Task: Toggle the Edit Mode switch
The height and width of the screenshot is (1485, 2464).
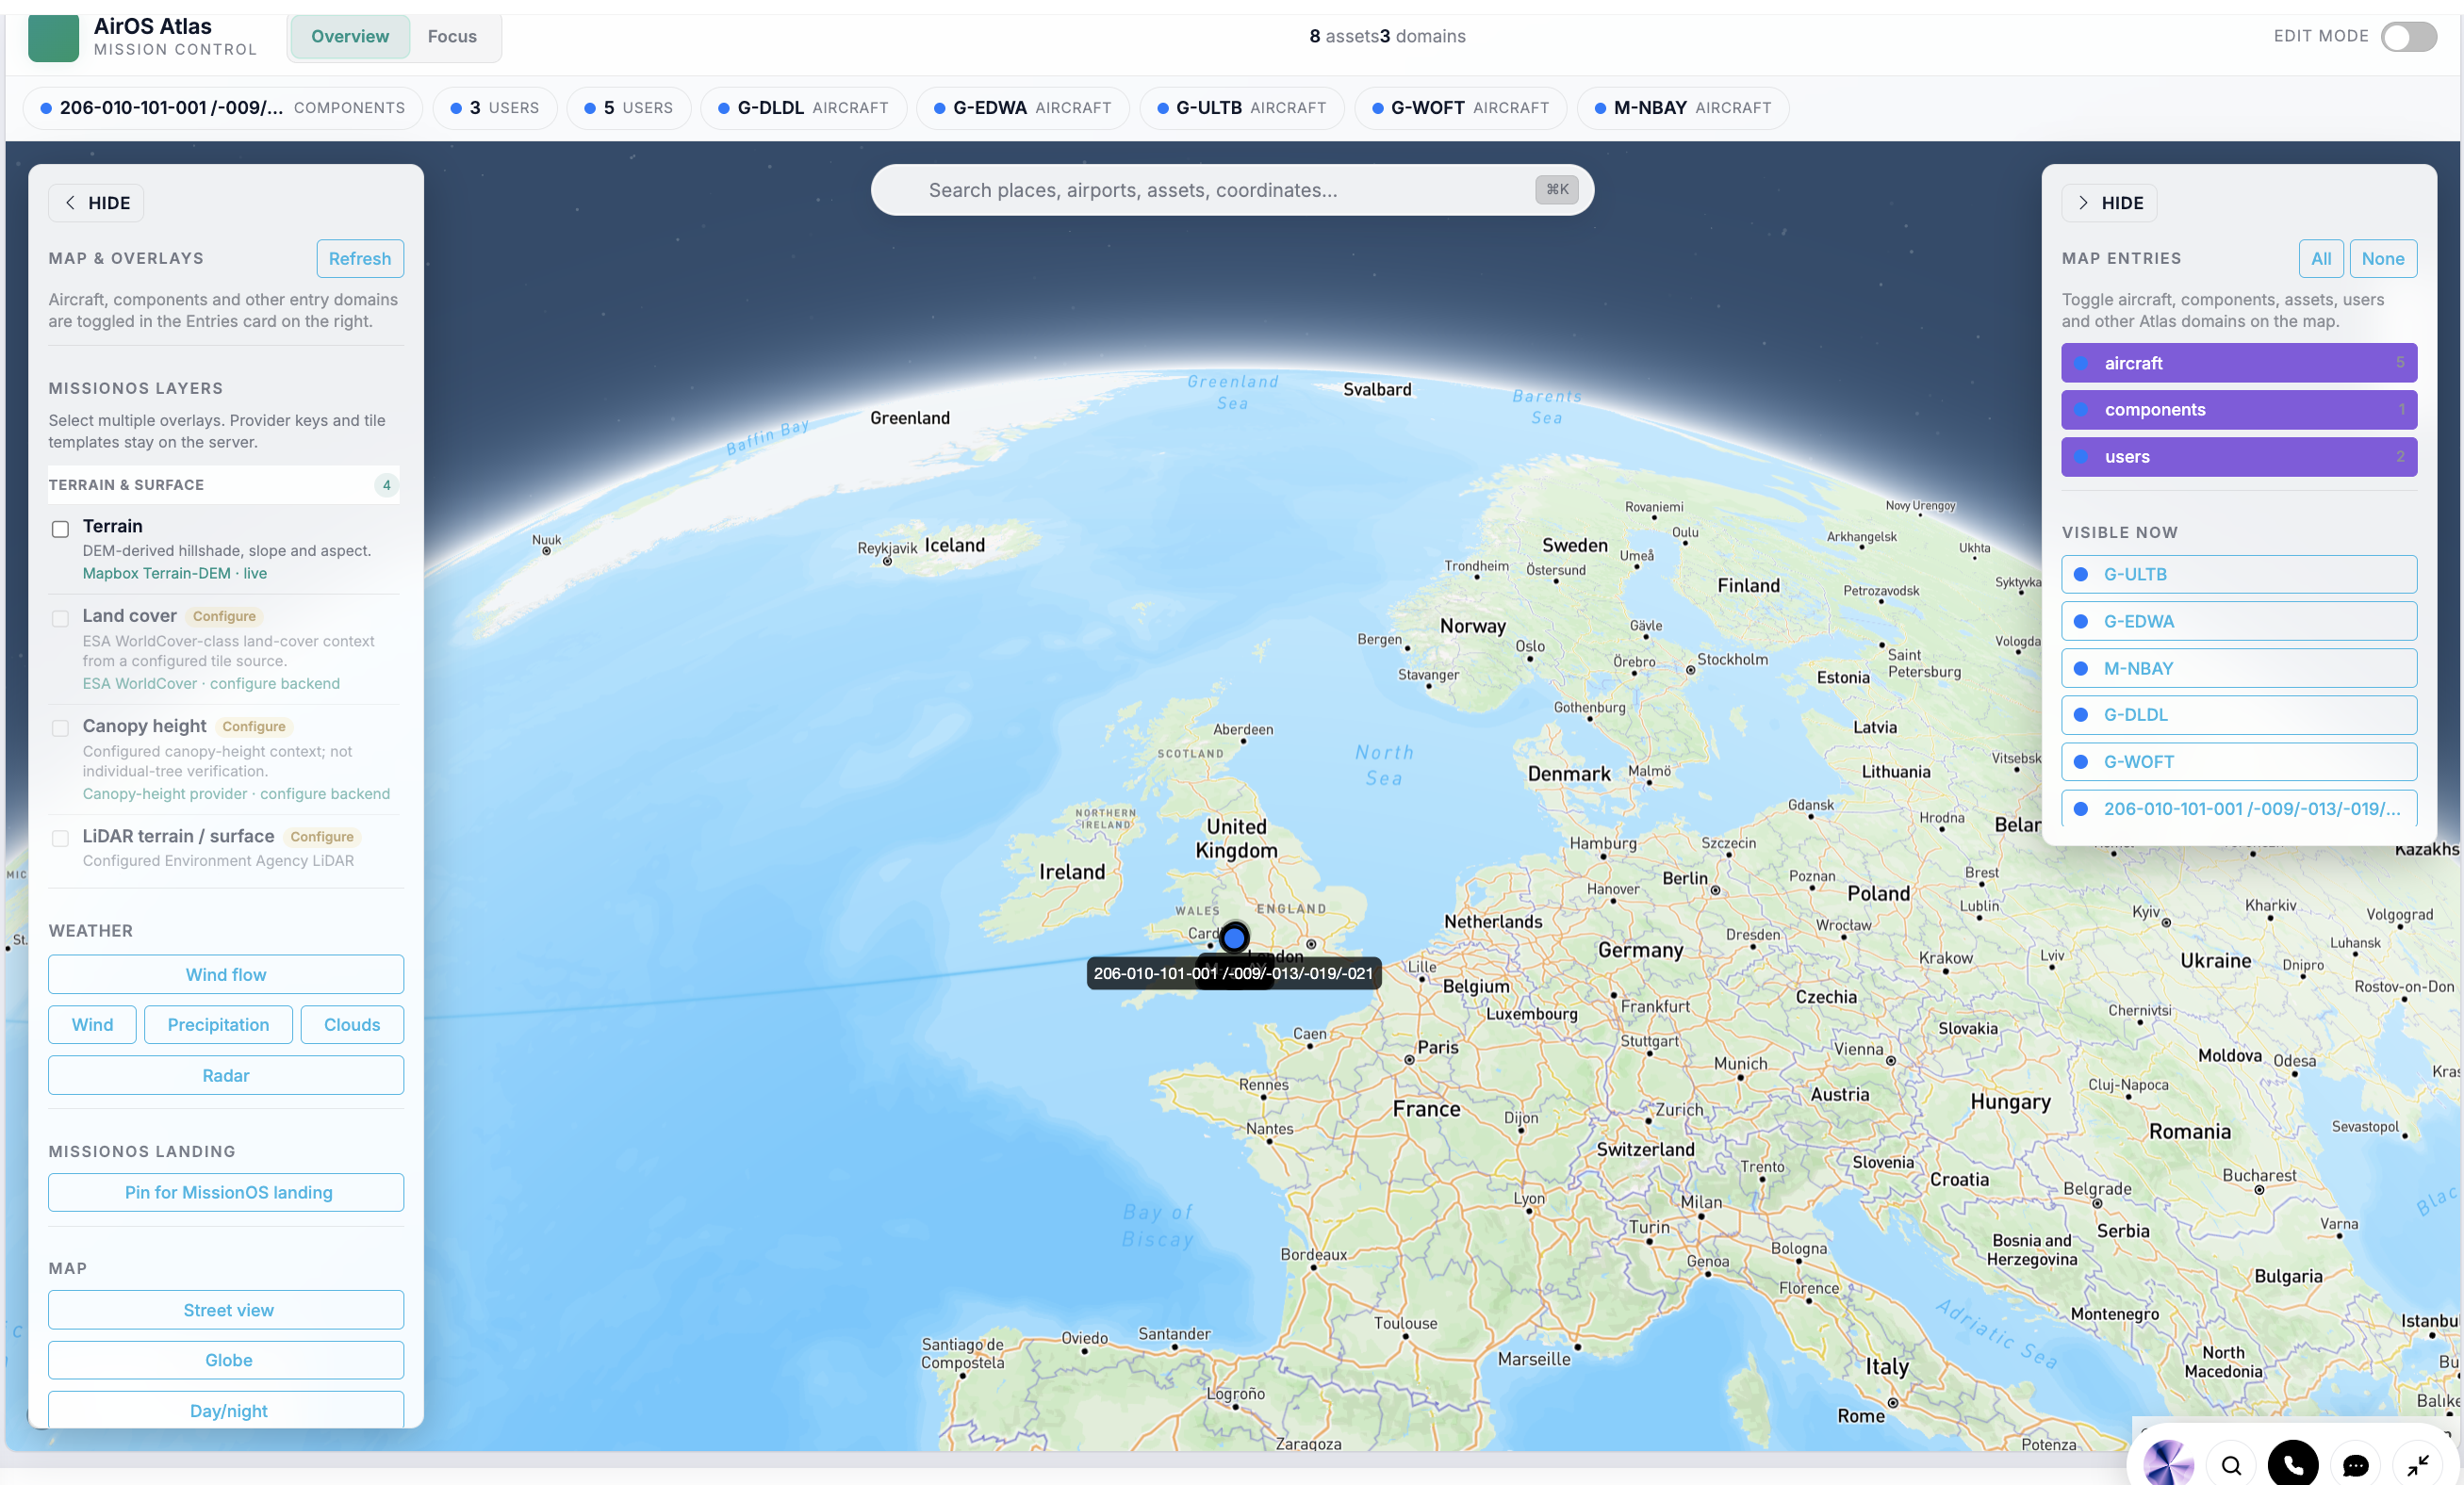Action: click(2408, 37)
